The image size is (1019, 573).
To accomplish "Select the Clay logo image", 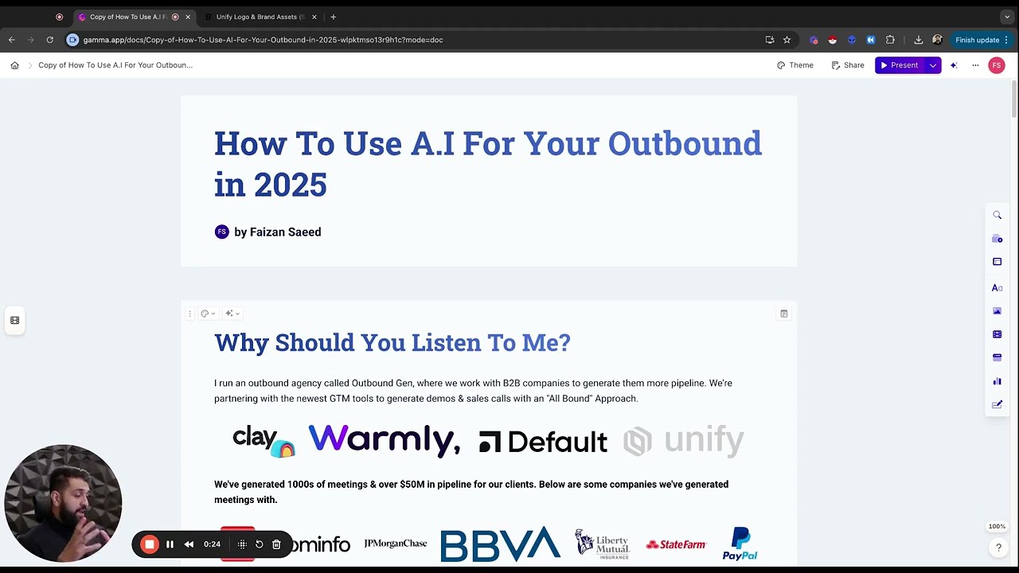I will 264,440.
